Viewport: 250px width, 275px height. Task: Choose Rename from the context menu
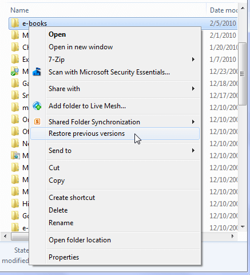[115, 223]
